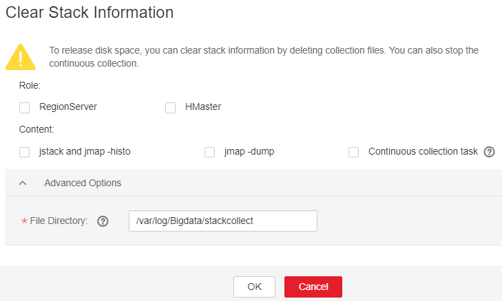Click the Content: section label
Viewport: 502px width, 301px height.
pos(36,129)
